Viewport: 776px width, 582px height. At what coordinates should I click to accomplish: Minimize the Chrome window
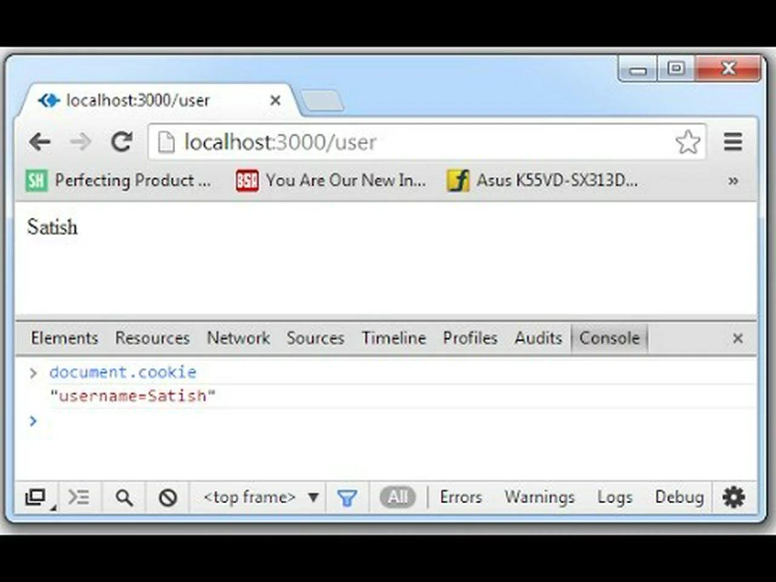[638, 69]
